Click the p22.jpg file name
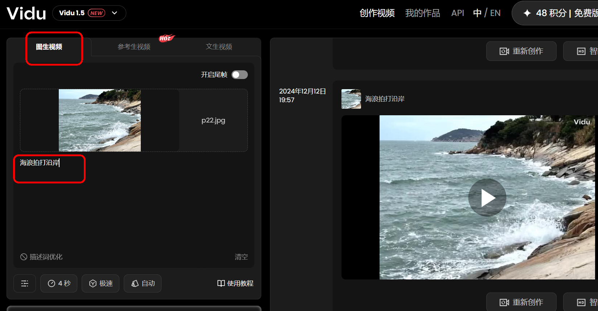 click(213, 120)
